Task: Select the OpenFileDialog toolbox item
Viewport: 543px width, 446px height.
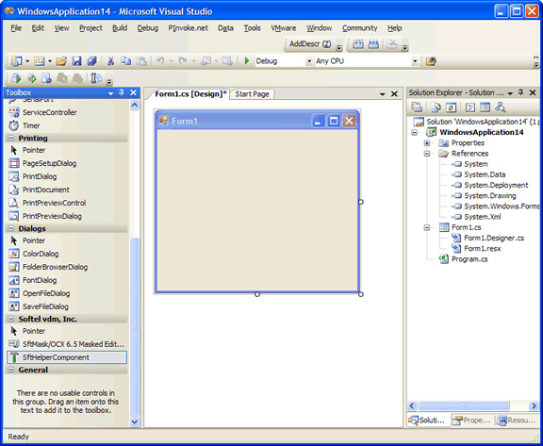Action: point(67,293)
